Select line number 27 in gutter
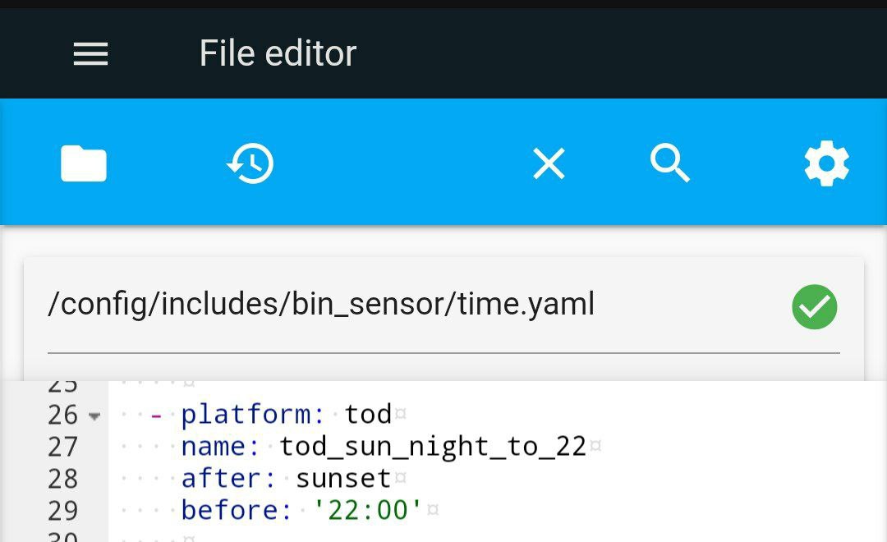The width and height of the screenshot is (887, 542). coord(62,447)
